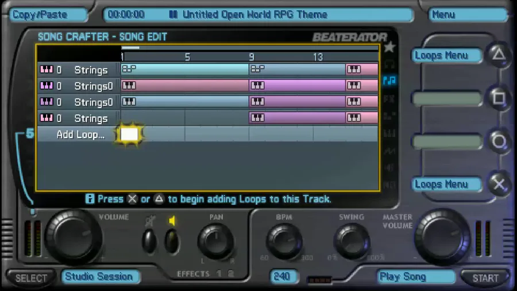Select the lower 'Strings0' track name
The height and width of the screenshot is (291, 517).
pos(94,102)
